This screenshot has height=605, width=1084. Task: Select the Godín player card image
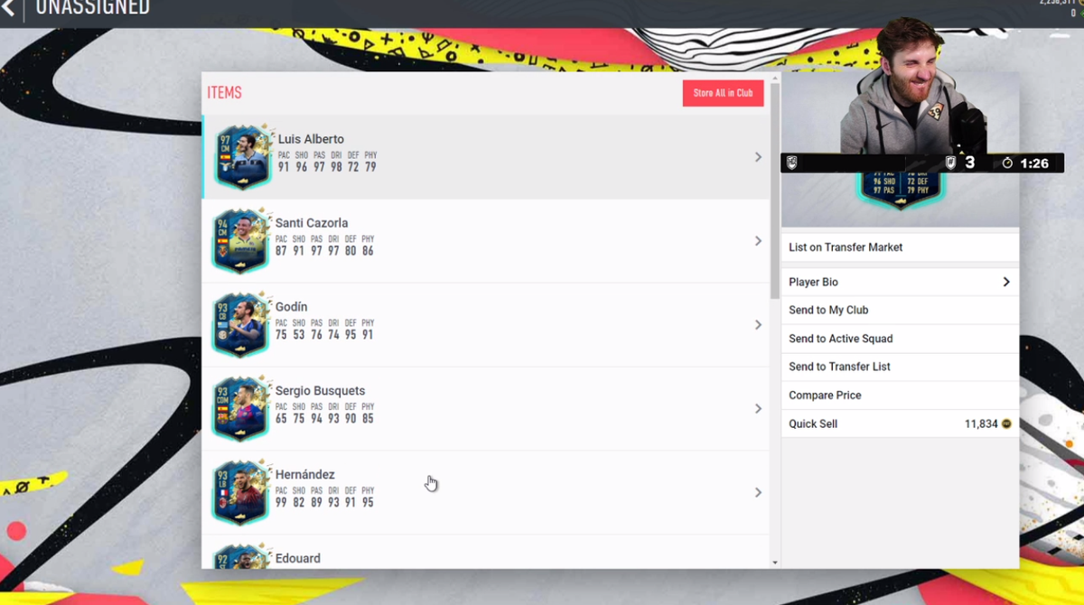(241, 325)
